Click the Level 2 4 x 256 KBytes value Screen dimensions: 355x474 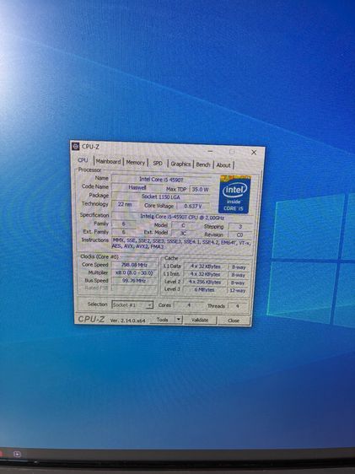point(205,282)
